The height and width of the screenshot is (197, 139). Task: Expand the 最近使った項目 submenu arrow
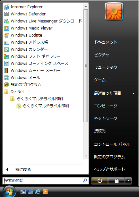point(133,93)
